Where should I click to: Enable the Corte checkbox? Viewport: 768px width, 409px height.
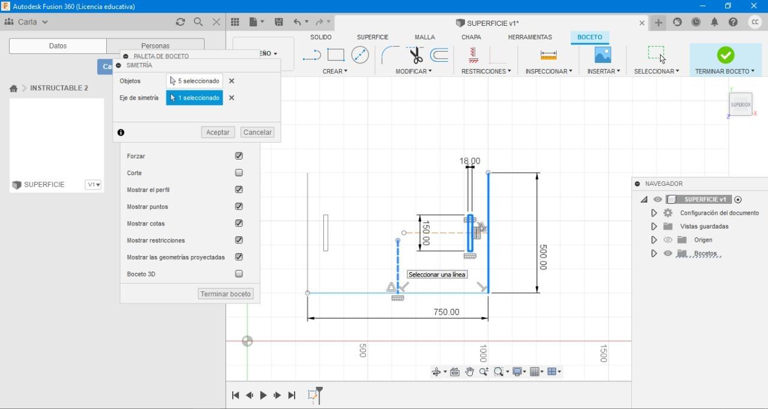tap(239, 173)
